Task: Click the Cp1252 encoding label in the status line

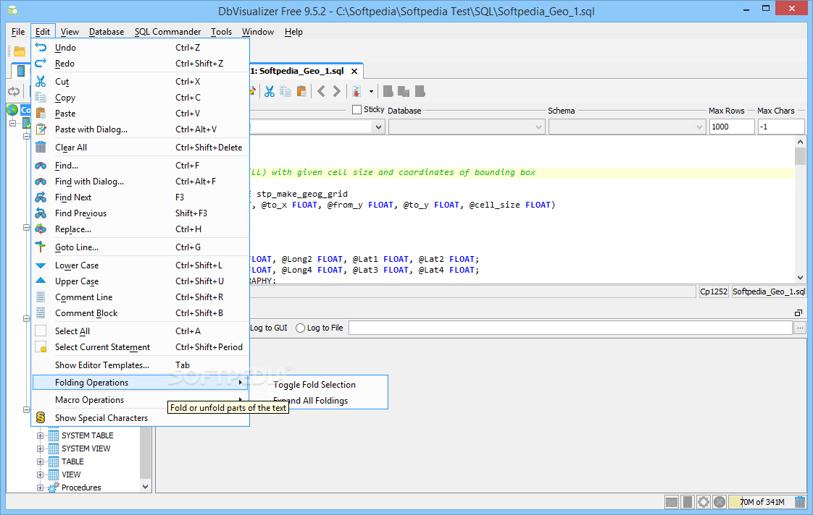Action: [x=714, y=292]
